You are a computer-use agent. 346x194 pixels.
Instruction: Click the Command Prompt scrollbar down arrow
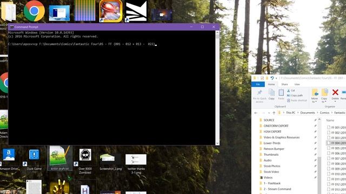pos(217,143)
